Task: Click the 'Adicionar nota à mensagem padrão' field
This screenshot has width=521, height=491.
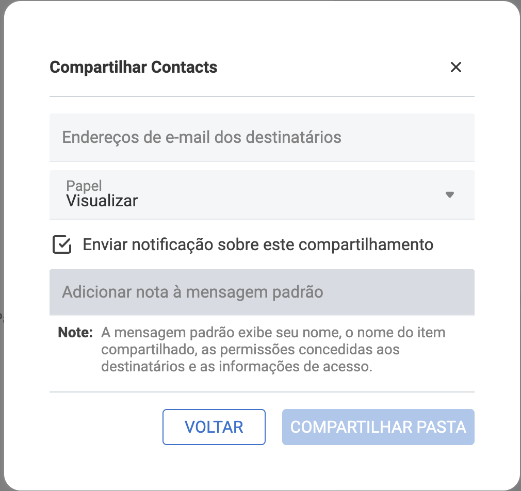Action: [x=262, y=292]
